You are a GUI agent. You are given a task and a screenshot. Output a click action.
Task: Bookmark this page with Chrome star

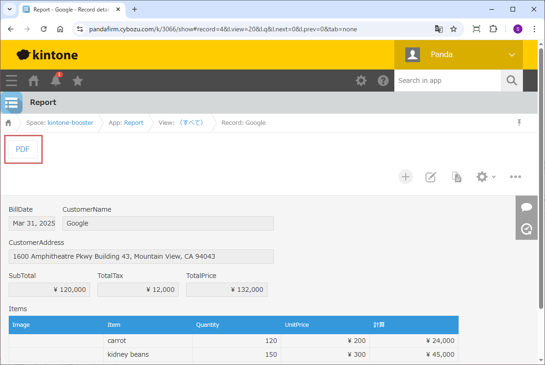coord(454,29)
